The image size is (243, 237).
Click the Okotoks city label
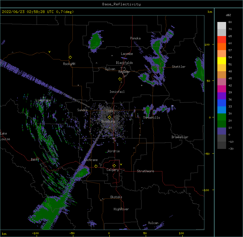point(116,197)
